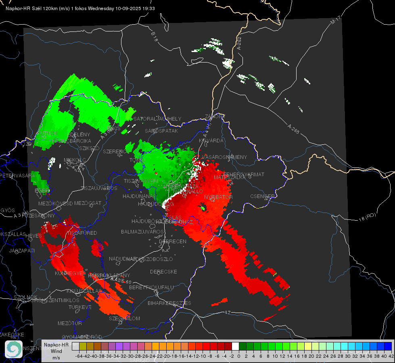
Task: Select the MEZŐTÚR label
Action: point(70,323)
